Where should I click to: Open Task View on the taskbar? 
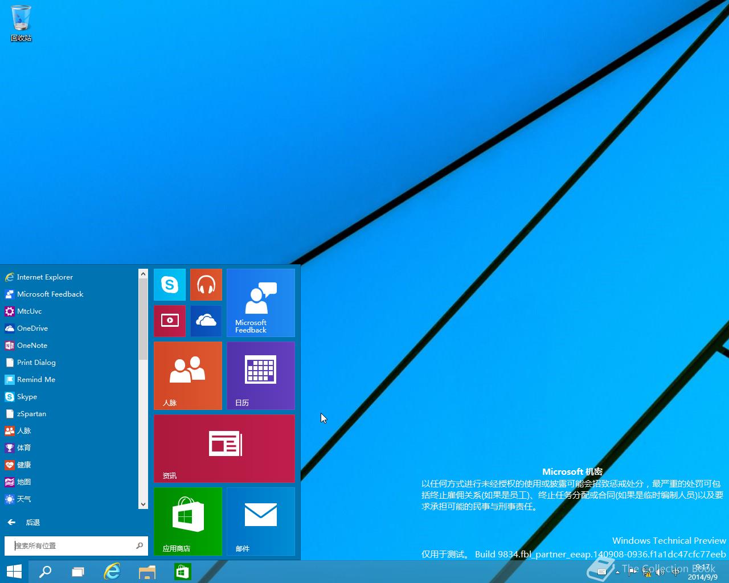click(x=78, y=572)
